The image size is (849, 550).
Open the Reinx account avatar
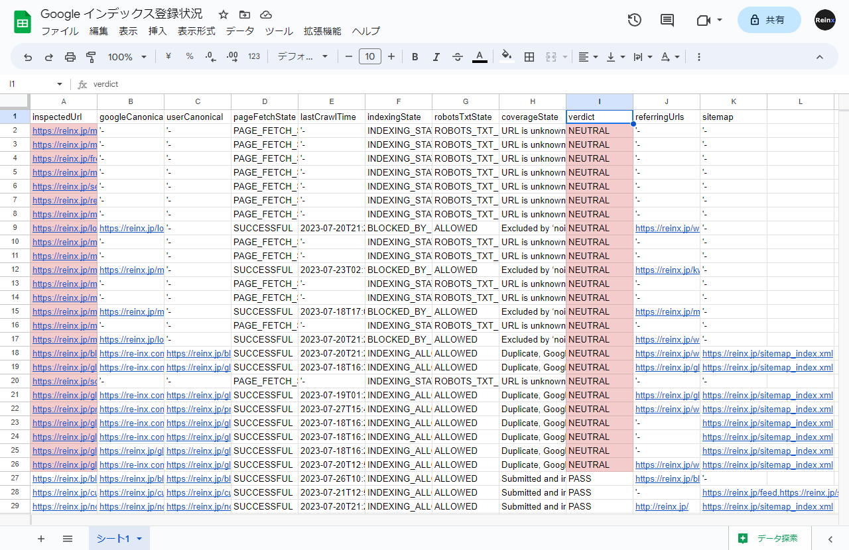point(825,20)
